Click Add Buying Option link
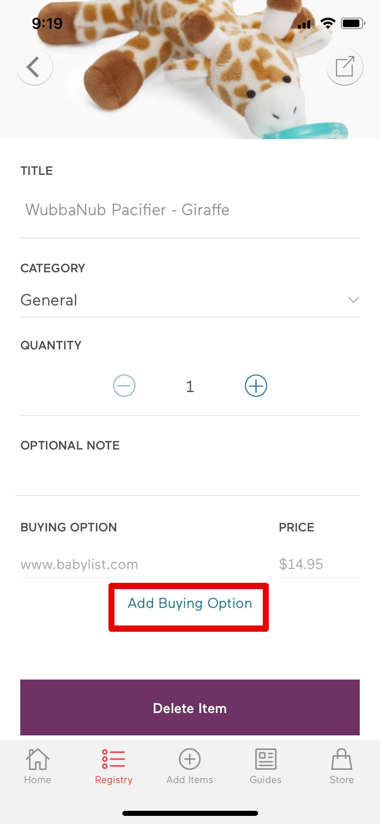Image resolution: width=380 pixels, height=824 pixels. [190, 604]
